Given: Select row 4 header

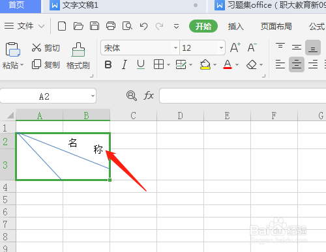Looking at the screenshot, I should tap(8, 187).
